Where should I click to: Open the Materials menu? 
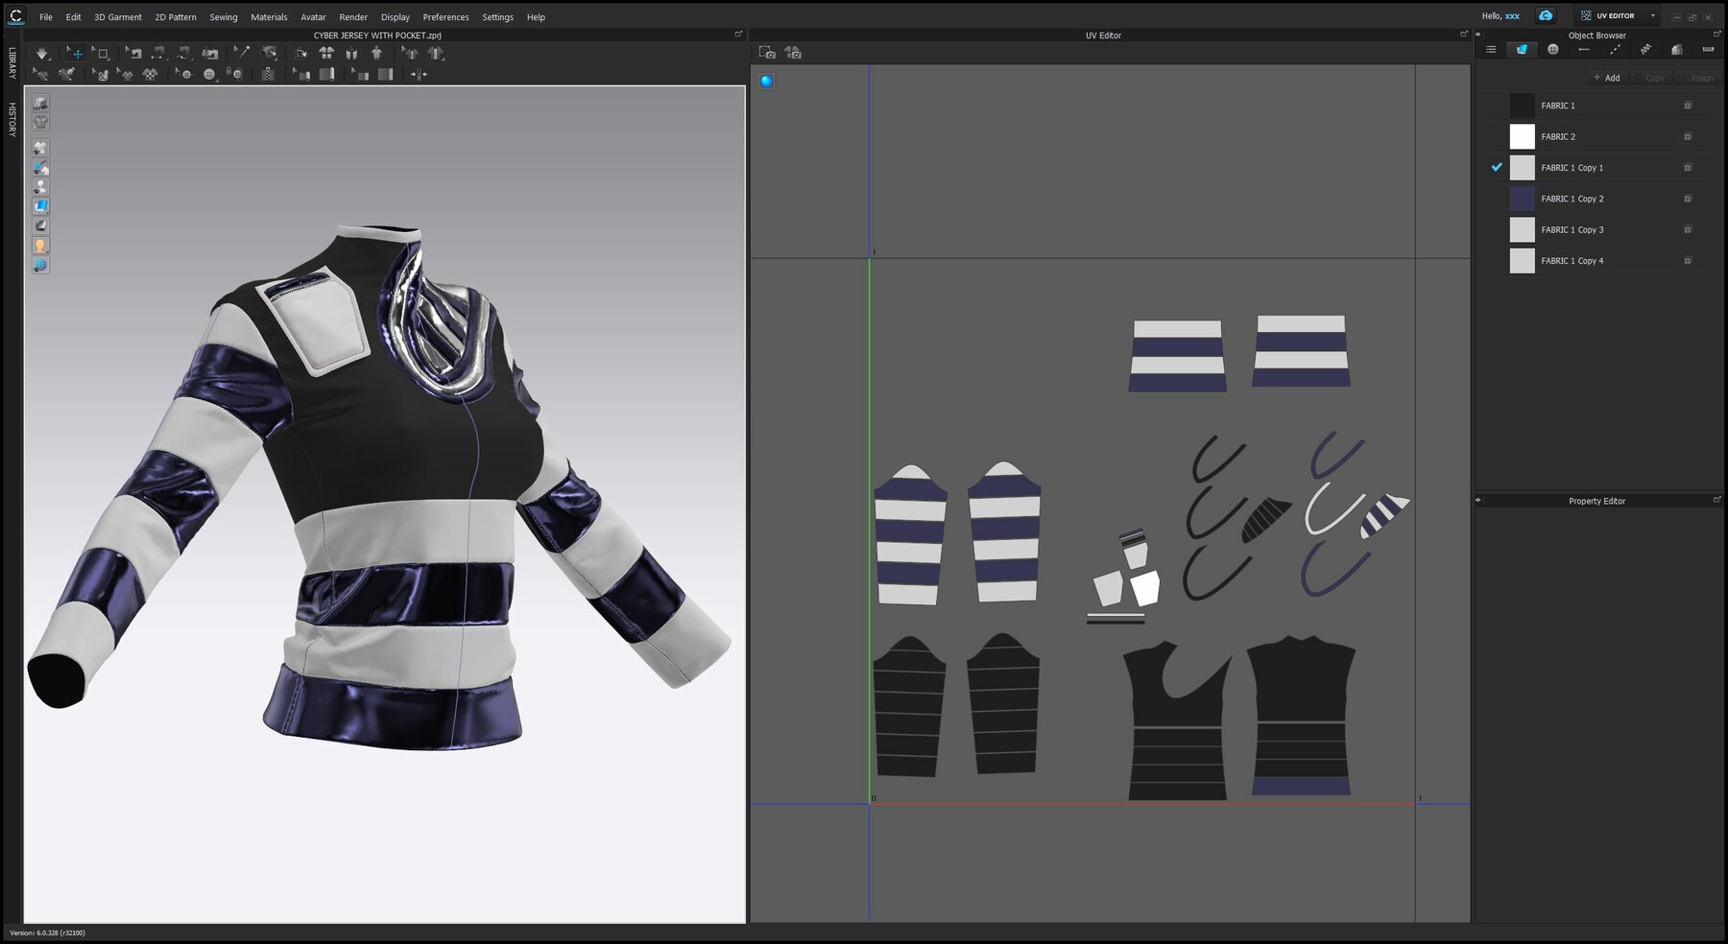point(269,17)
